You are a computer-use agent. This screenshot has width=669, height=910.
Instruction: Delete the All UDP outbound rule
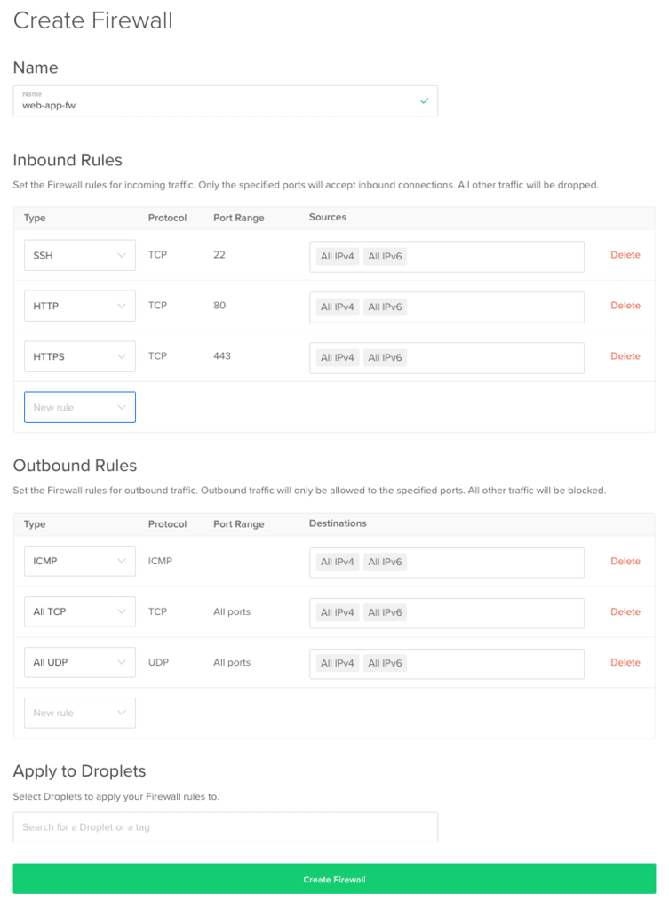tap(625, 663)
